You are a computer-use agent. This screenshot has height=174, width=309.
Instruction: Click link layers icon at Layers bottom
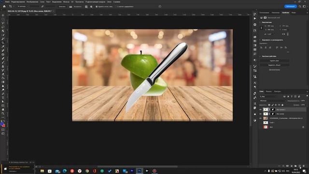279,166
